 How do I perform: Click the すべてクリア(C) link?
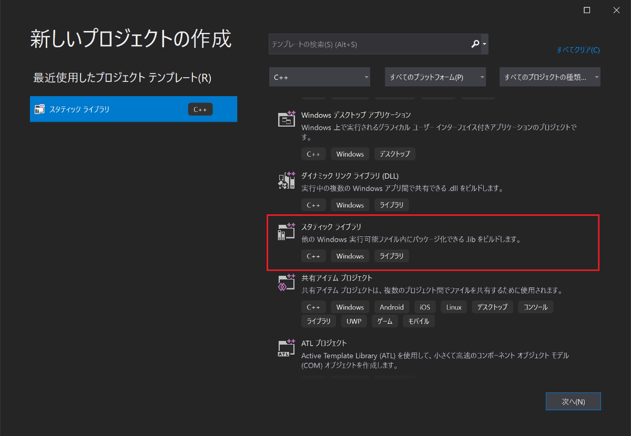click(x=578, y=50)
